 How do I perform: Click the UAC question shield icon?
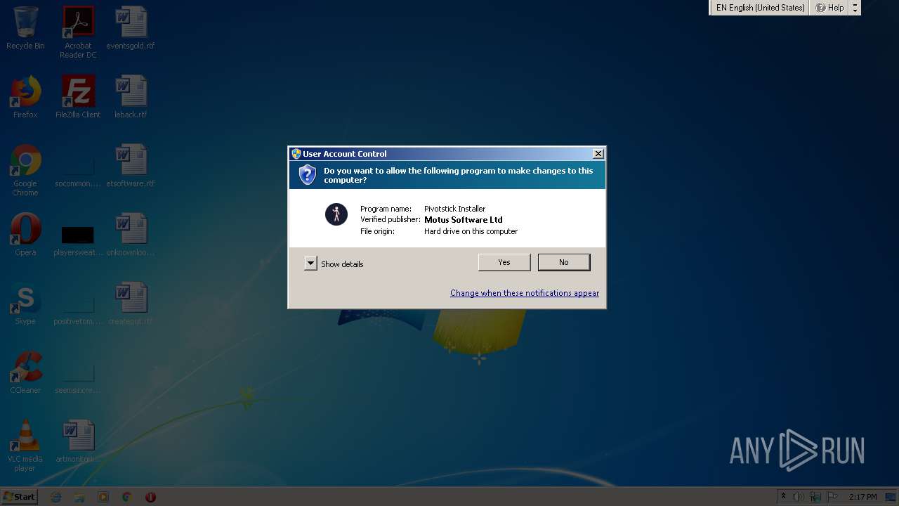pyautogui.click(x=308, y=175)
